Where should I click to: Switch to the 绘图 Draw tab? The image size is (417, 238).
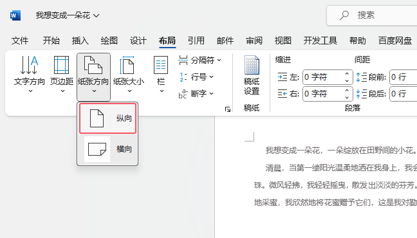point(109,41)
